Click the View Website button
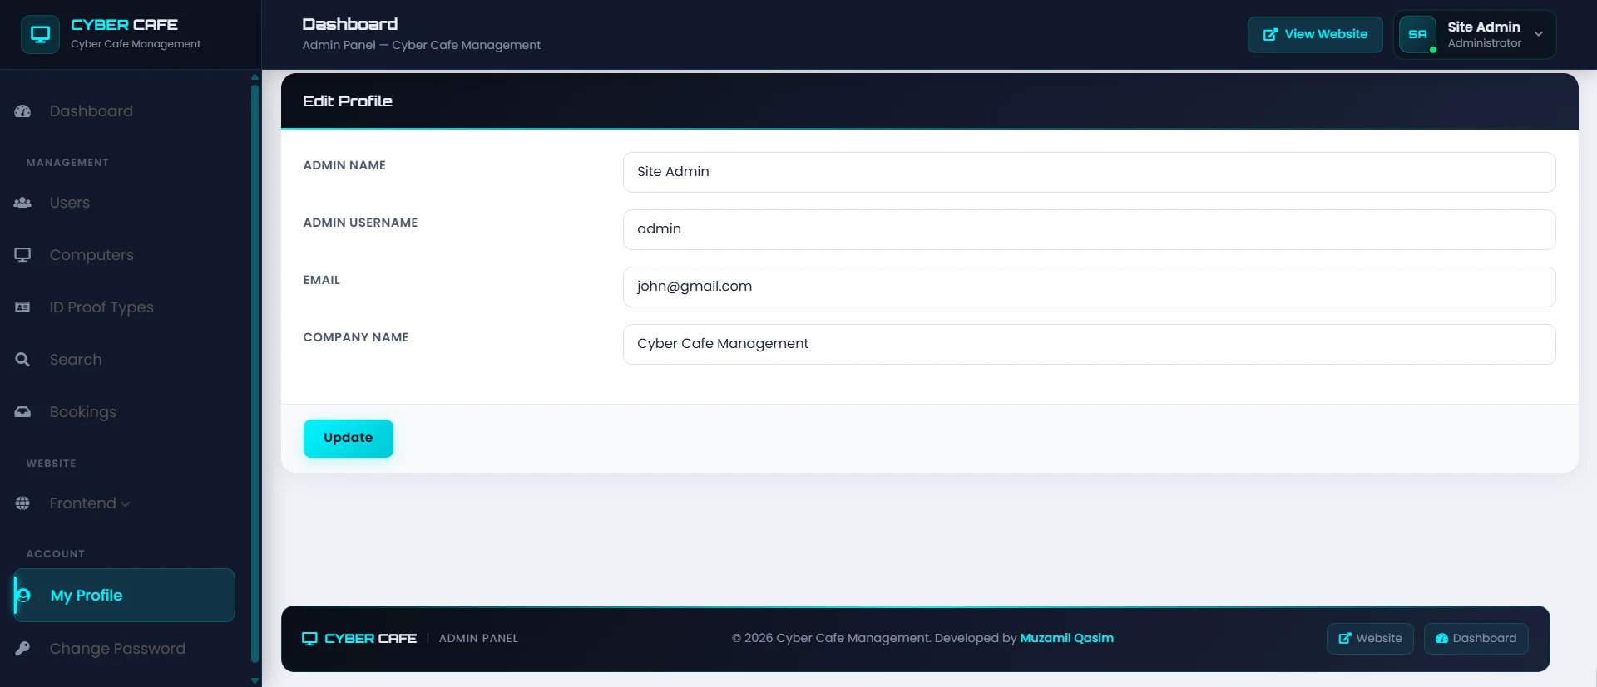This screenshot has width=1597, height=687. pos(1315,34)
